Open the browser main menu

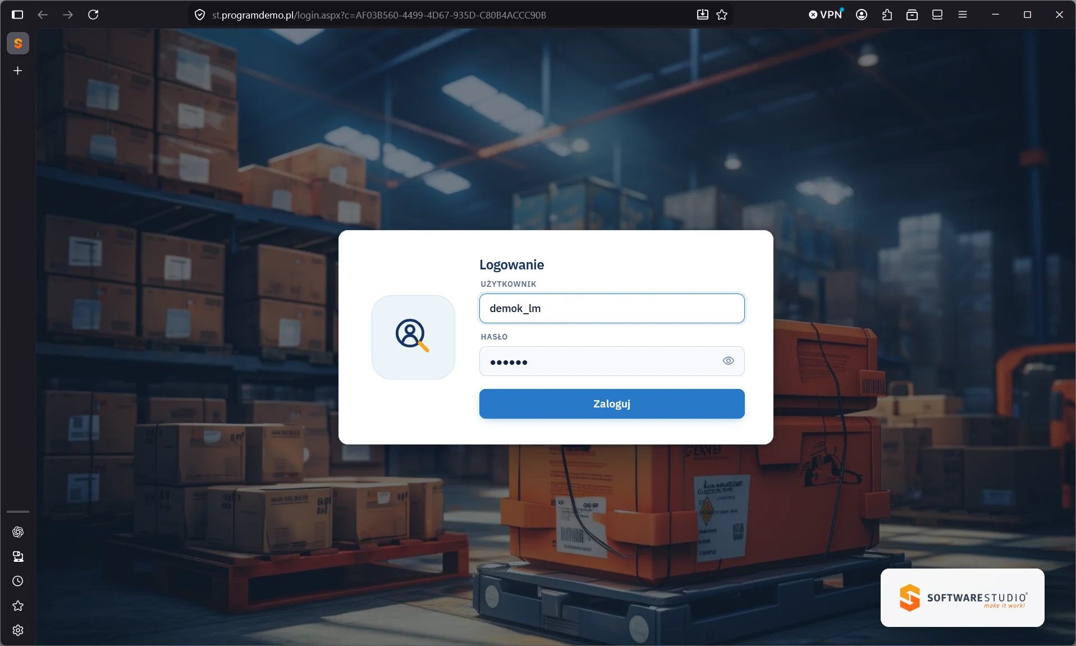pyautogui.click(x=963, y=15)
